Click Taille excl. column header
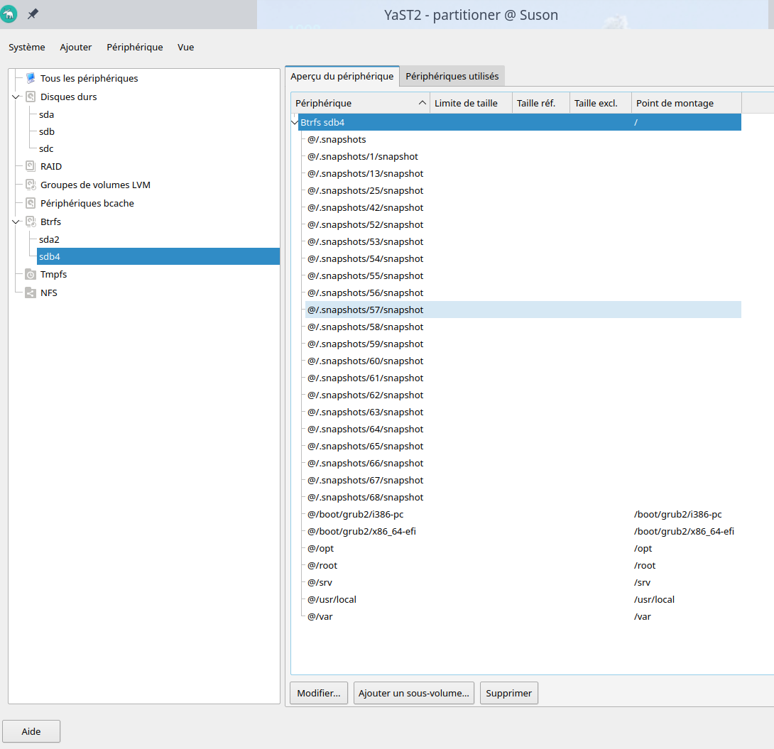This screenshot has height=749, width=774. point(601,103)
